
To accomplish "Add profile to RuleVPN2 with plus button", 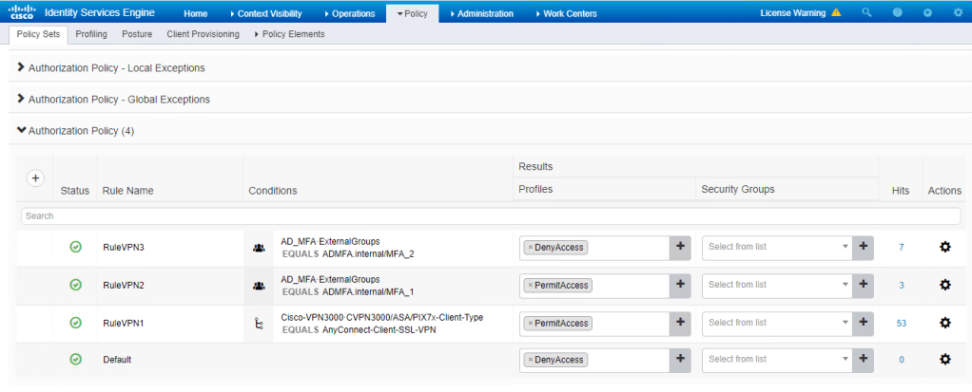I will tap(680, 285).
